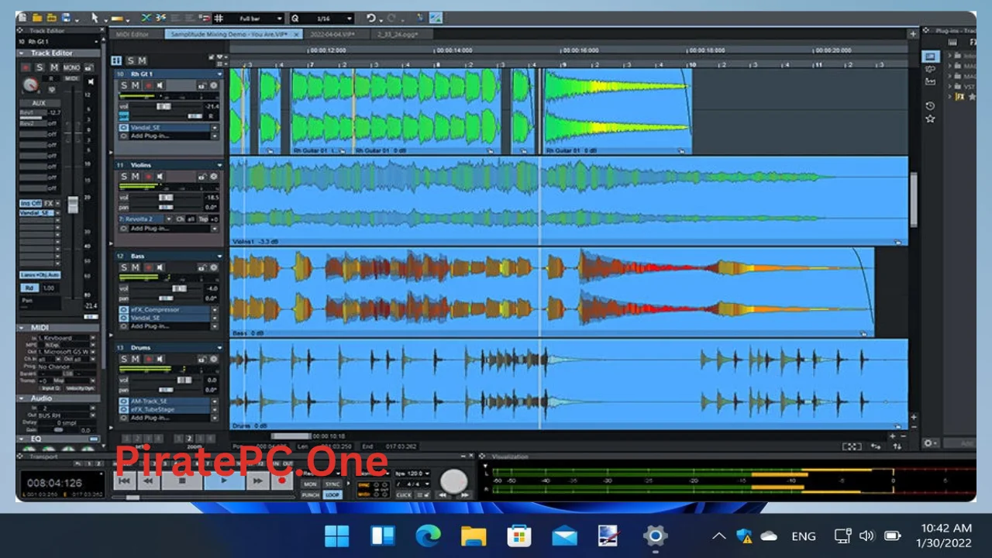Toggle MONO button in Track Editor

(x=71, y=67)
